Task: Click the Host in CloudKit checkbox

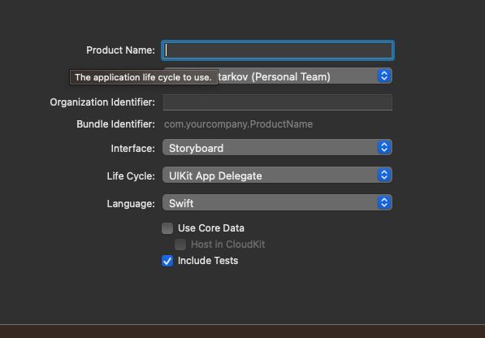Action: pyautogui.click(x=180, y=245)
